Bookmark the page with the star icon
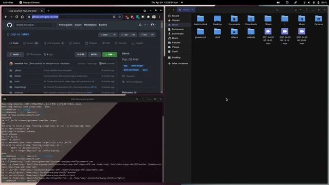This screenshot has height=185, width=329. click(120, 17)
